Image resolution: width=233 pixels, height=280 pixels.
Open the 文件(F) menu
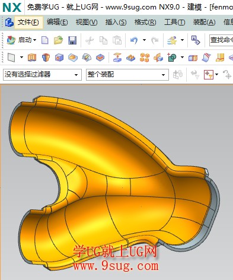pos(28,22)
